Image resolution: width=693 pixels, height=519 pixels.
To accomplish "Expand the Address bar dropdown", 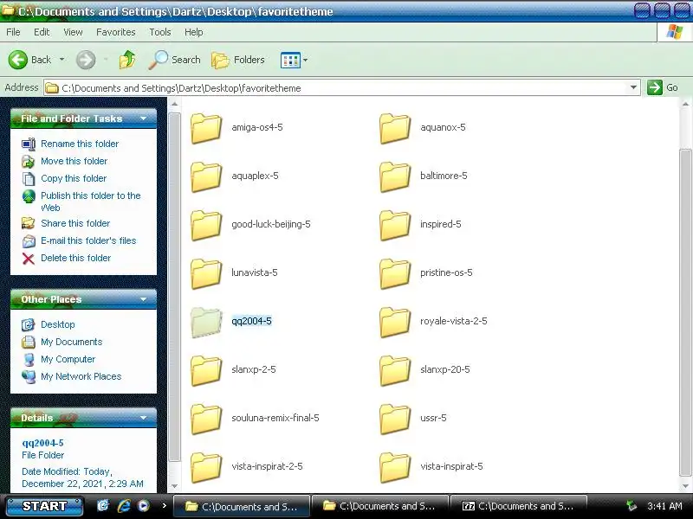I will pyautogui.click(x=633, y=87).
